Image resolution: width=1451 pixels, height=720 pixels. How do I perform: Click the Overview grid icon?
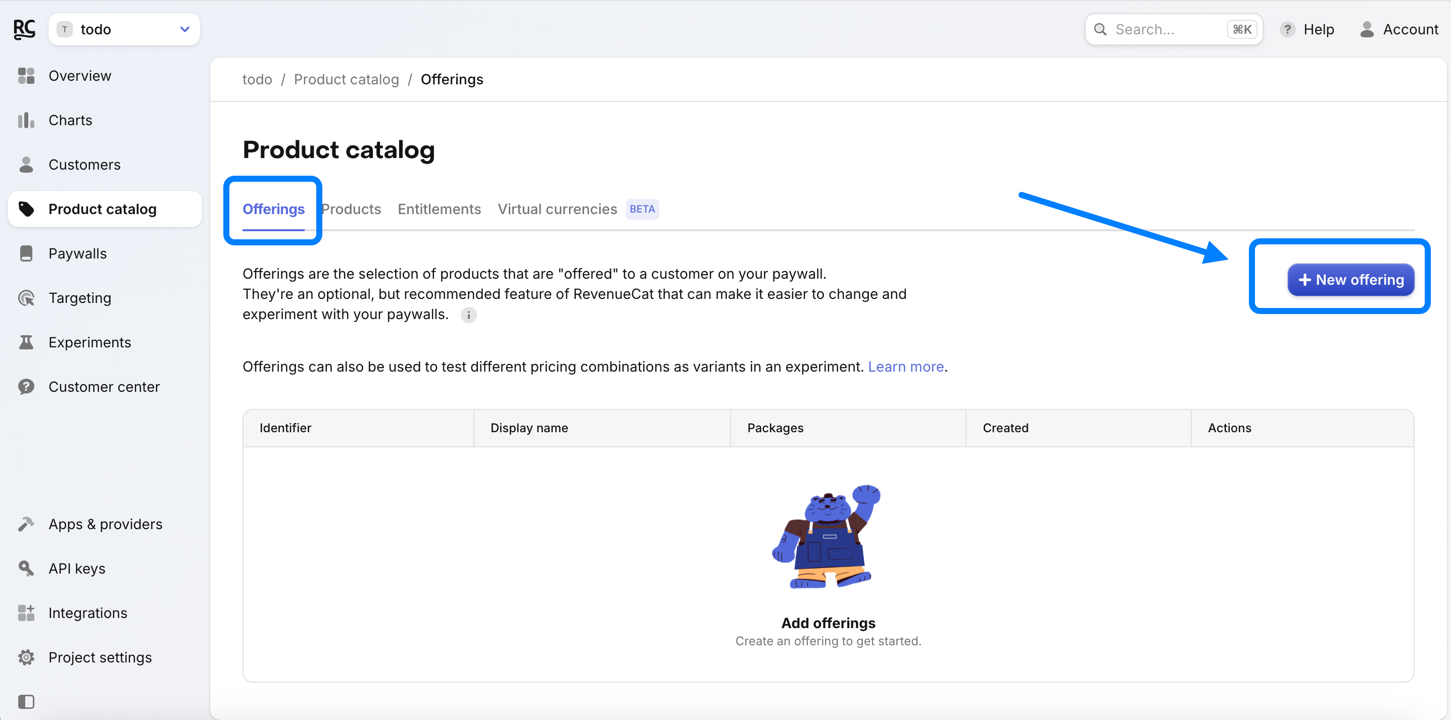(x=26, y=75)
